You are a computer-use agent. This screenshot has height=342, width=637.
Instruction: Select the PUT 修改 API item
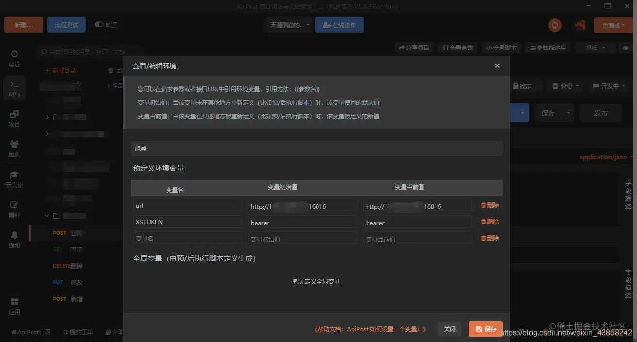tap(68, 282)
